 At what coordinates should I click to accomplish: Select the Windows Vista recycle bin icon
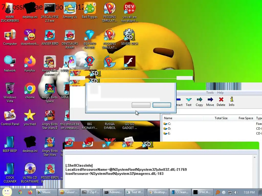(x=10, y=93)
